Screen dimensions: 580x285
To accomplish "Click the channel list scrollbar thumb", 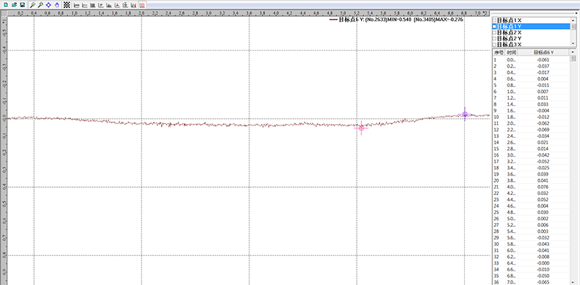I will [x=573, y=27].
